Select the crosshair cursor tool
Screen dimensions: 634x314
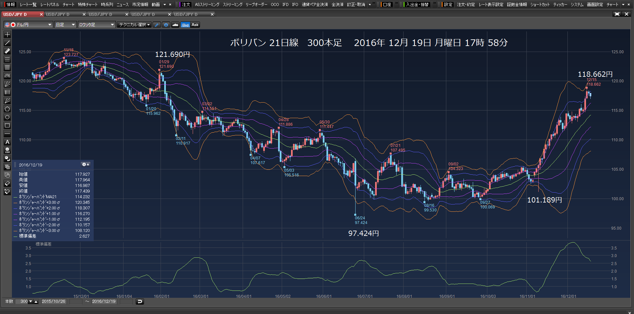7,34
